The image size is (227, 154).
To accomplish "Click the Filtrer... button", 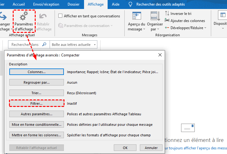I will (37, 103).
